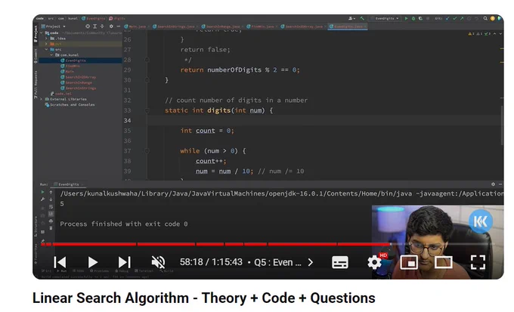Switch to the SearchInStrings.java tab
The image size is (514, 312).
174,26
